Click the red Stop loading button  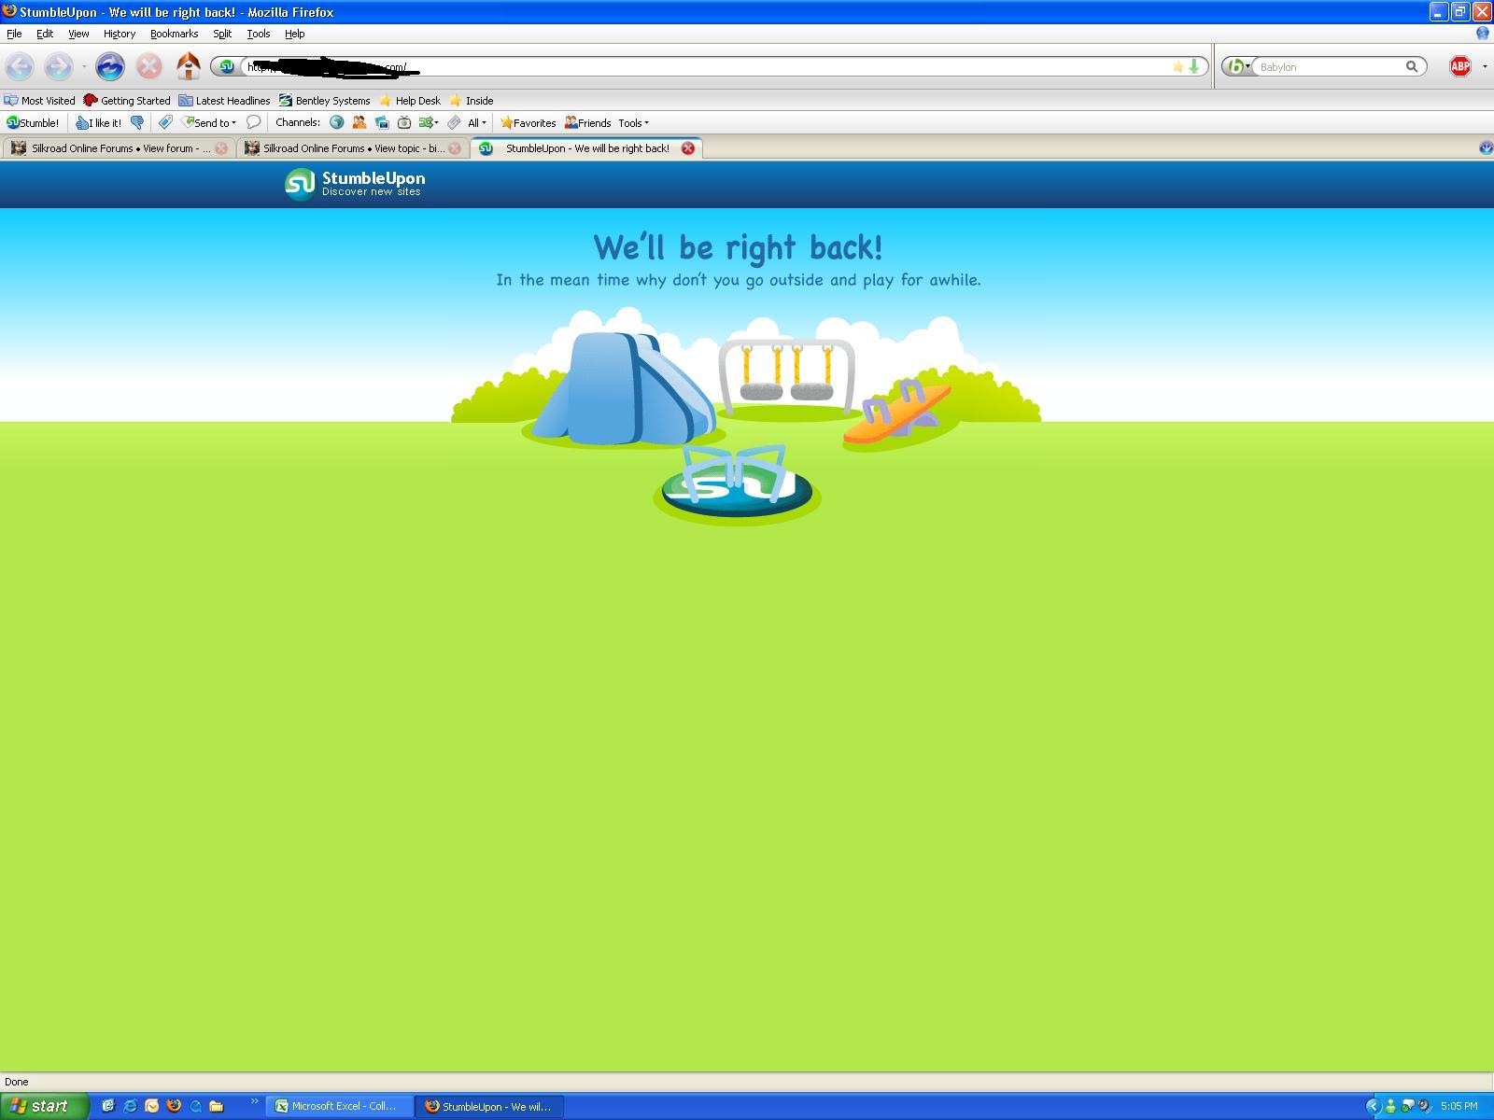149,66
